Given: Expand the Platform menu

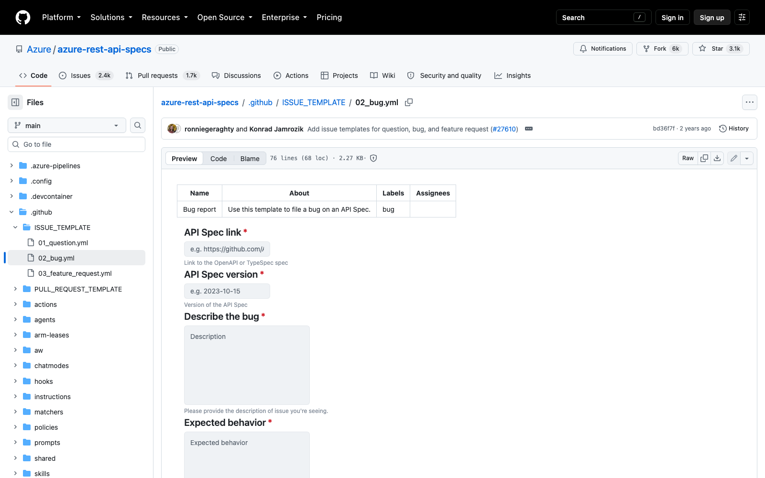Looking at the screenshot, I should click(61, 17).
